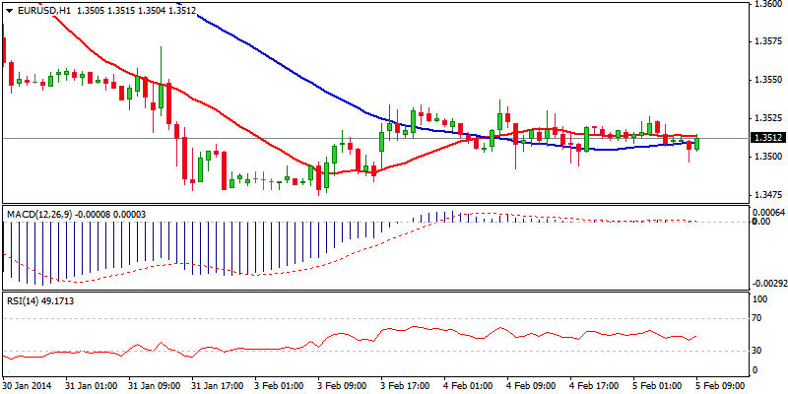Screen dimensions: 788x394
Task: Click the RSI scale value 100
Action: pos(761,299)
